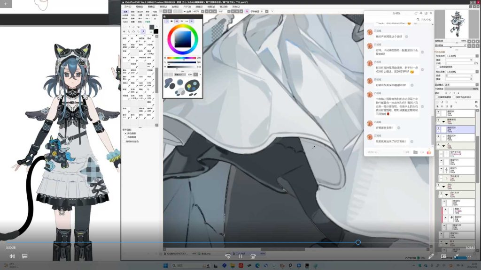Screen dimensions: 481x270
Task: Refresh the chat panel
Action: click(416, 13)
